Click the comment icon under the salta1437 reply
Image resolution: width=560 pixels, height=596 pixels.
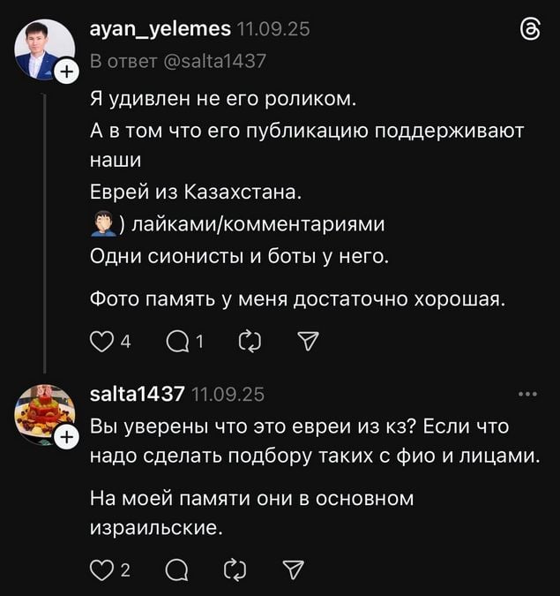175,571
